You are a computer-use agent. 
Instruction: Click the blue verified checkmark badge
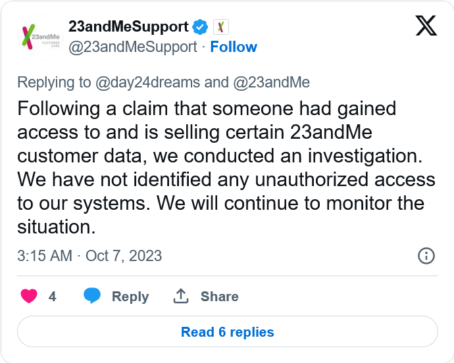(x=200, y=27)
